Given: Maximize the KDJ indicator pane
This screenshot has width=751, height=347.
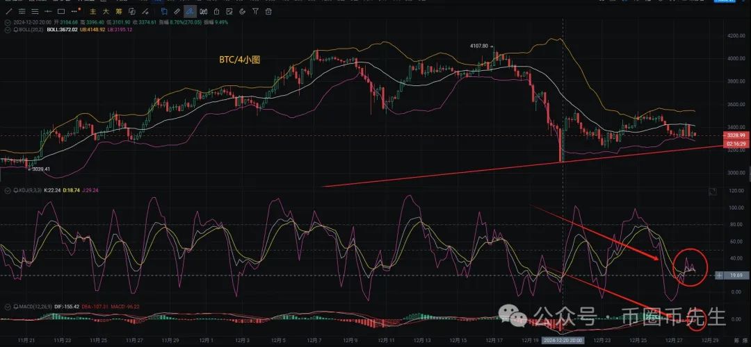Looking at the screenshot, I should 712,192.
